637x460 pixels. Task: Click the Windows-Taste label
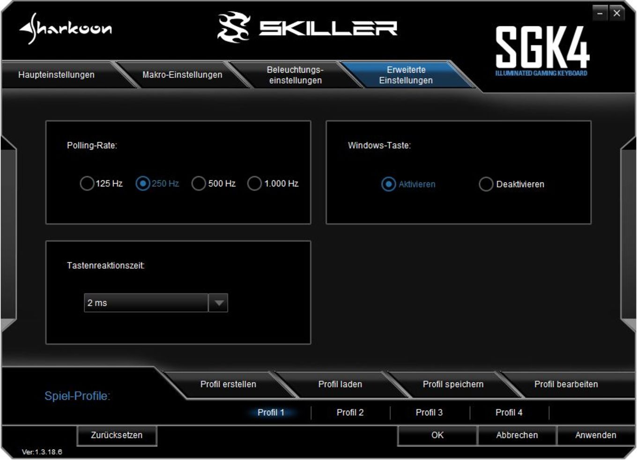click(379, 145)
